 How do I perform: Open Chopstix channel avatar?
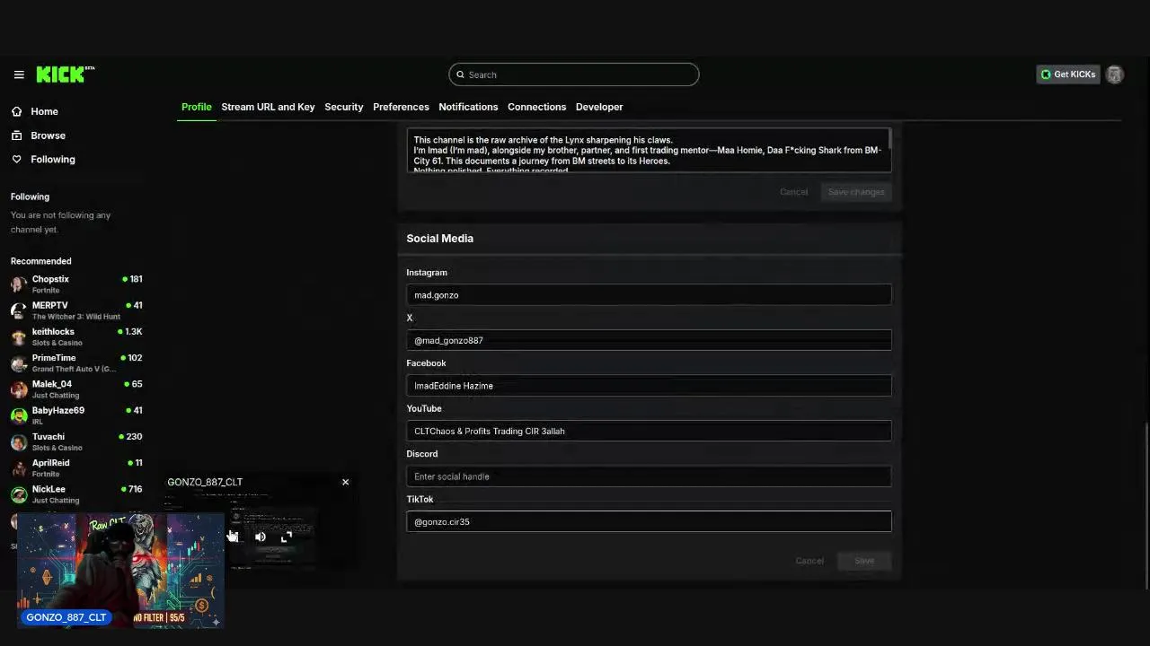(x=19, y=284)
